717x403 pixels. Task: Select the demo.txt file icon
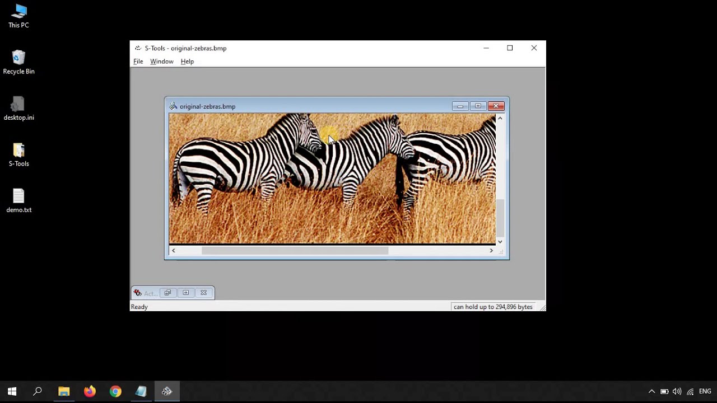click(x=18, y=200)
